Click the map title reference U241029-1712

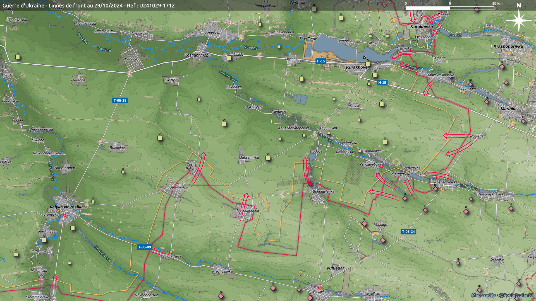157,6
